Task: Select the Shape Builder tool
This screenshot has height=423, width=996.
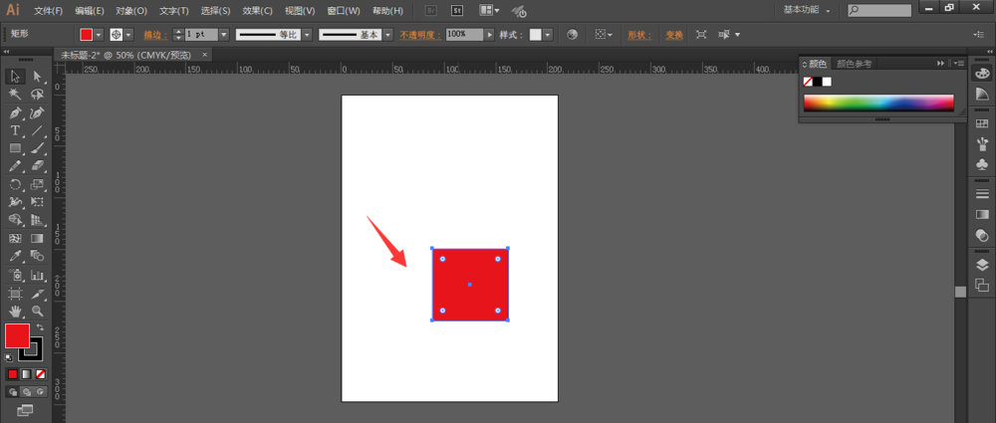Action: (x=15, y=220)
